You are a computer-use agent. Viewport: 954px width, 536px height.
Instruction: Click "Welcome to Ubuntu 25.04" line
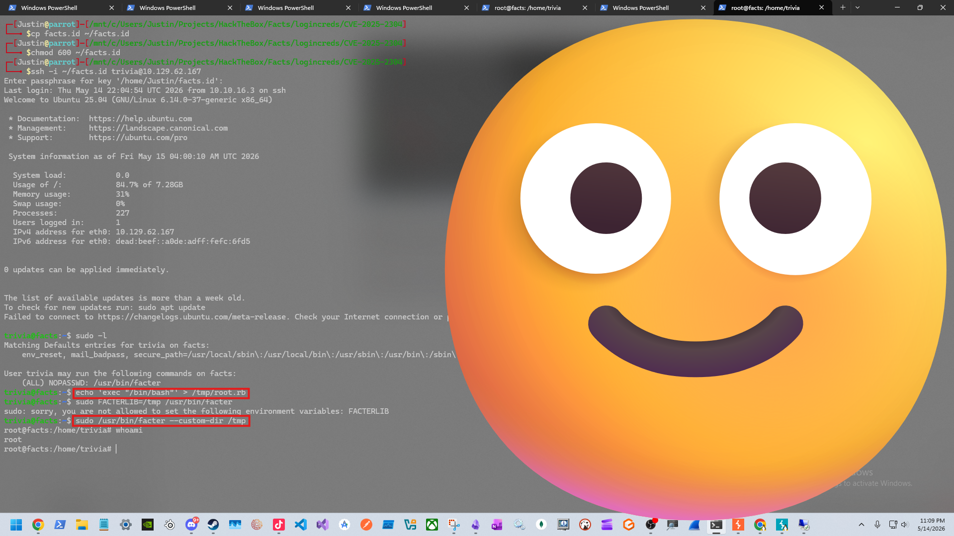138,100
